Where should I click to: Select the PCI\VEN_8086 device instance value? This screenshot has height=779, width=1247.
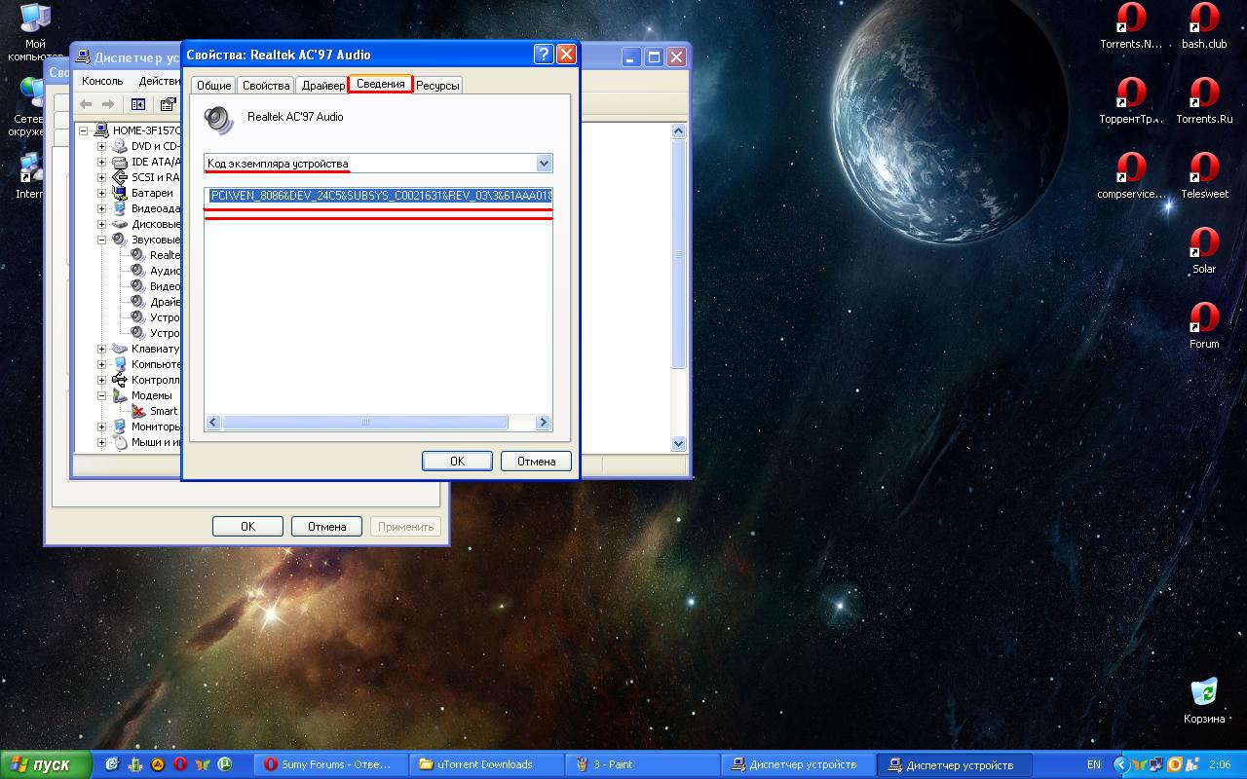pos(380,196)
